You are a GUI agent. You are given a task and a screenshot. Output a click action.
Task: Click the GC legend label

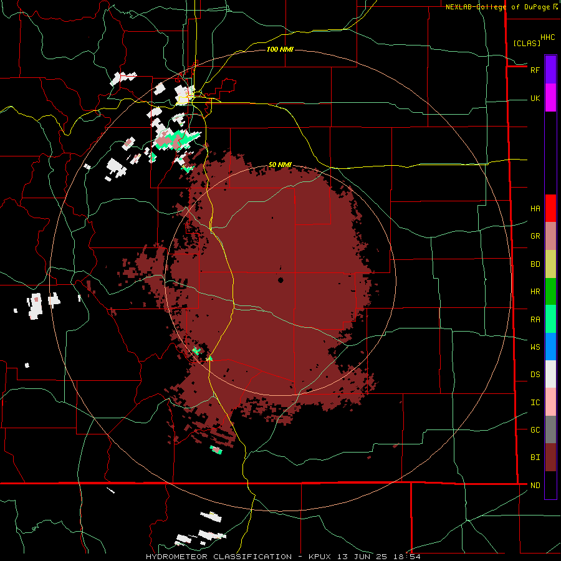click(x=535, y=430)
